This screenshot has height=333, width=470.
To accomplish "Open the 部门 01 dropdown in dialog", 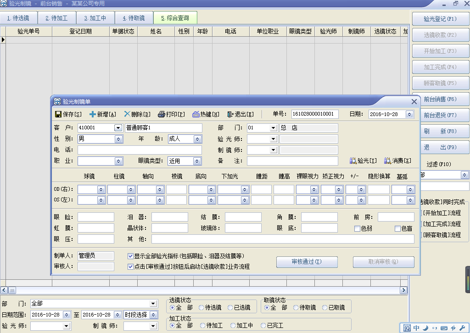I will [273, 128].
